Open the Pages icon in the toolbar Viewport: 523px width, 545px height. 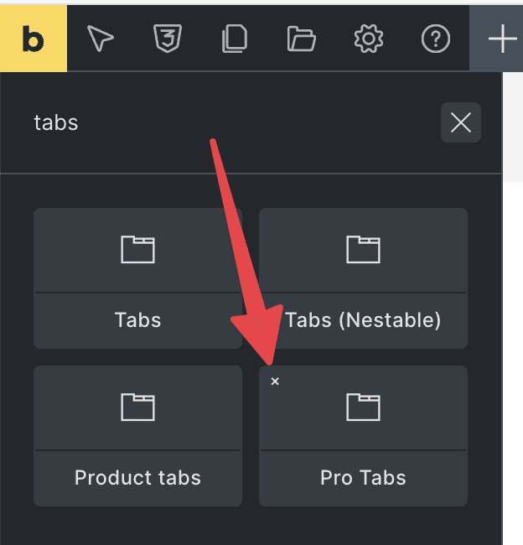click(x=235, y=39)
